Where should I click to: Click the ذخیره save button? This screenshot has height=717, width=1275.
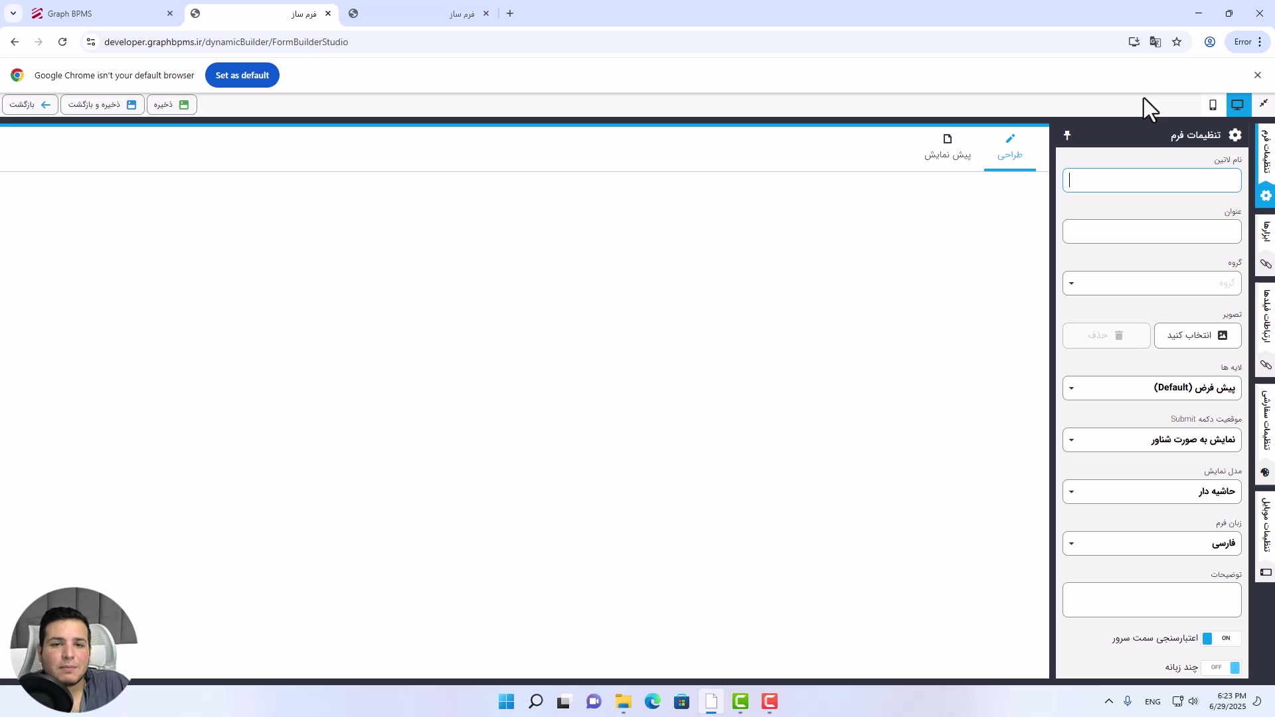point(171,105)
